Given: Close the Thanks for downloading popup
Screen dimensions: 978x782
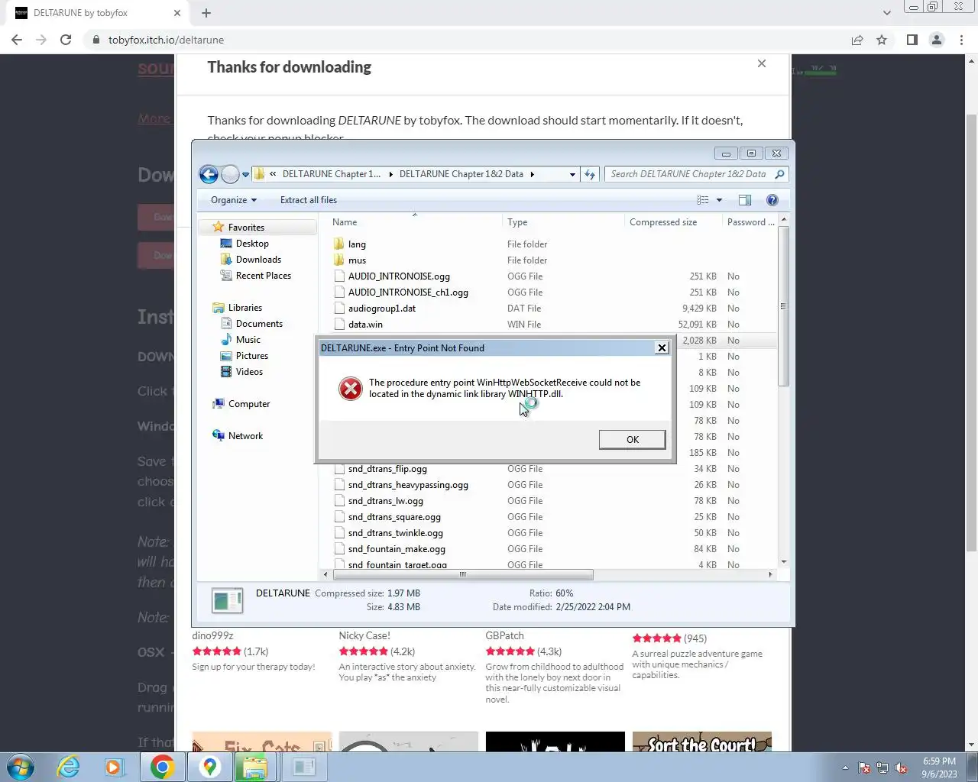Looking at the screenshot, I should (762, 63).
